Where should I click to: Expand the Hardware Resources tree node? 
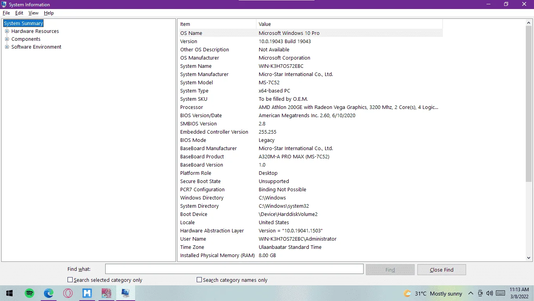click(7, 31)
